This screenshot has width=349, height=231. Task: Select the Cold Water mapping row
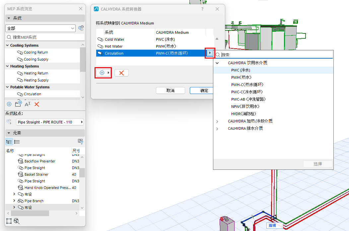coord(155,39)
